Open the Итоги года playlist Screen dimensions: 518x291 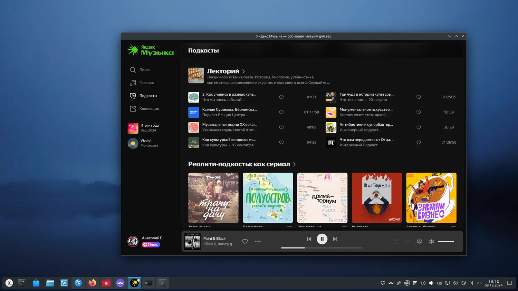[x=143, y=128]
